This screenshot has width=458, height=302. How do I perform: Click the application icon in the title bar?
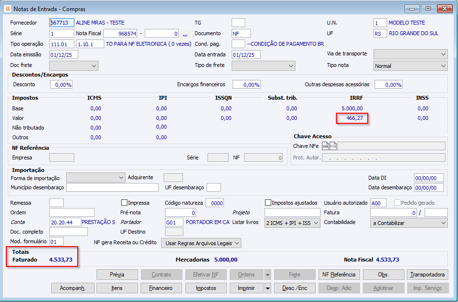(7, 8)
